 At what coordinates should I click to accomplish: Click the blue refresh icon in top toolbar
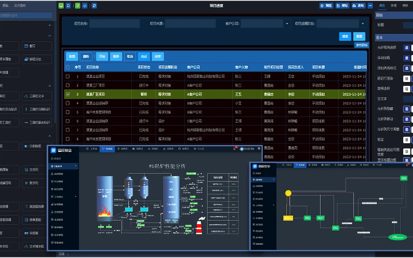tap(93, 5)
